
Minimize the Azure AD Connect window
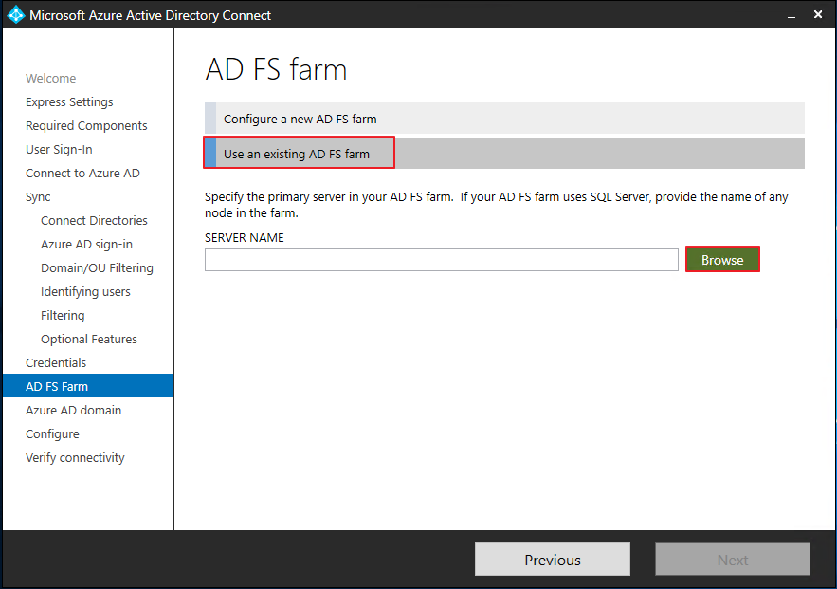[x=792, y=15]
